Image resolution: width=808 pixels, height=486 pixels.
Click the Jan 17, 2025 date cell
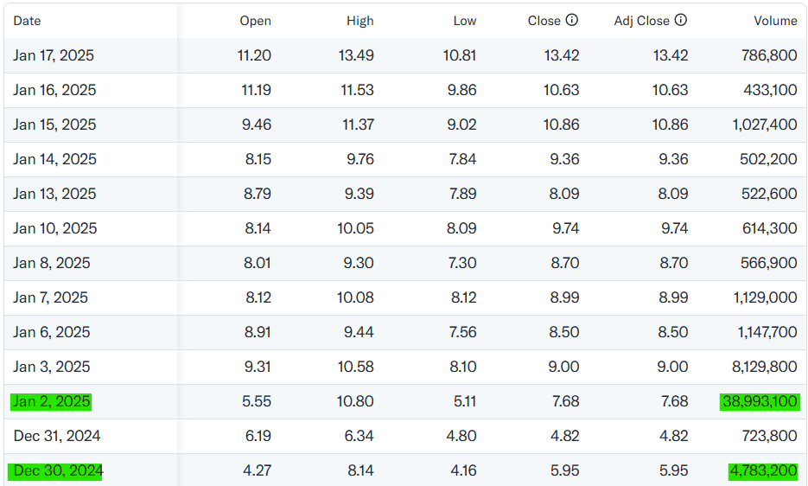54,55
